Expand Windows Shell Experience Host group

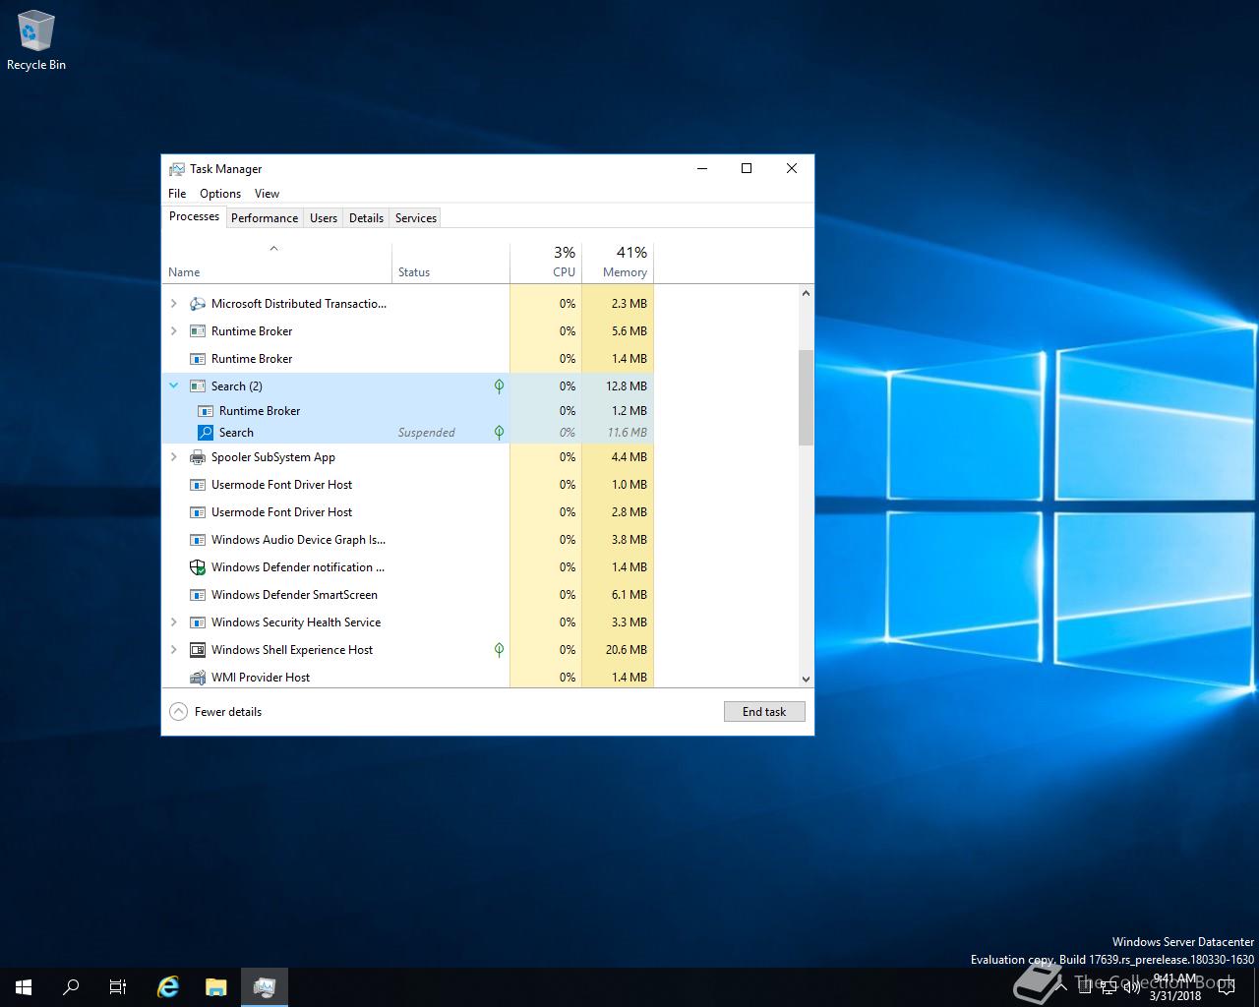(x=174, y=650)
